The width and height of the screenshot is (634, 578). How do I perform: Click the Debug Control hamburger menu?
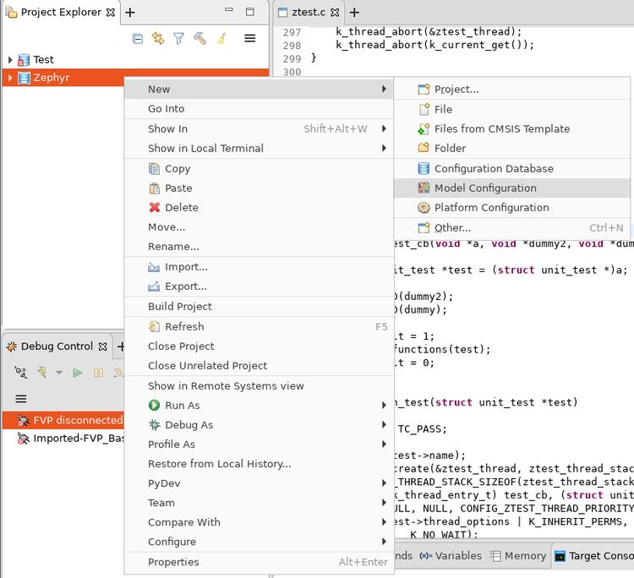21,399
